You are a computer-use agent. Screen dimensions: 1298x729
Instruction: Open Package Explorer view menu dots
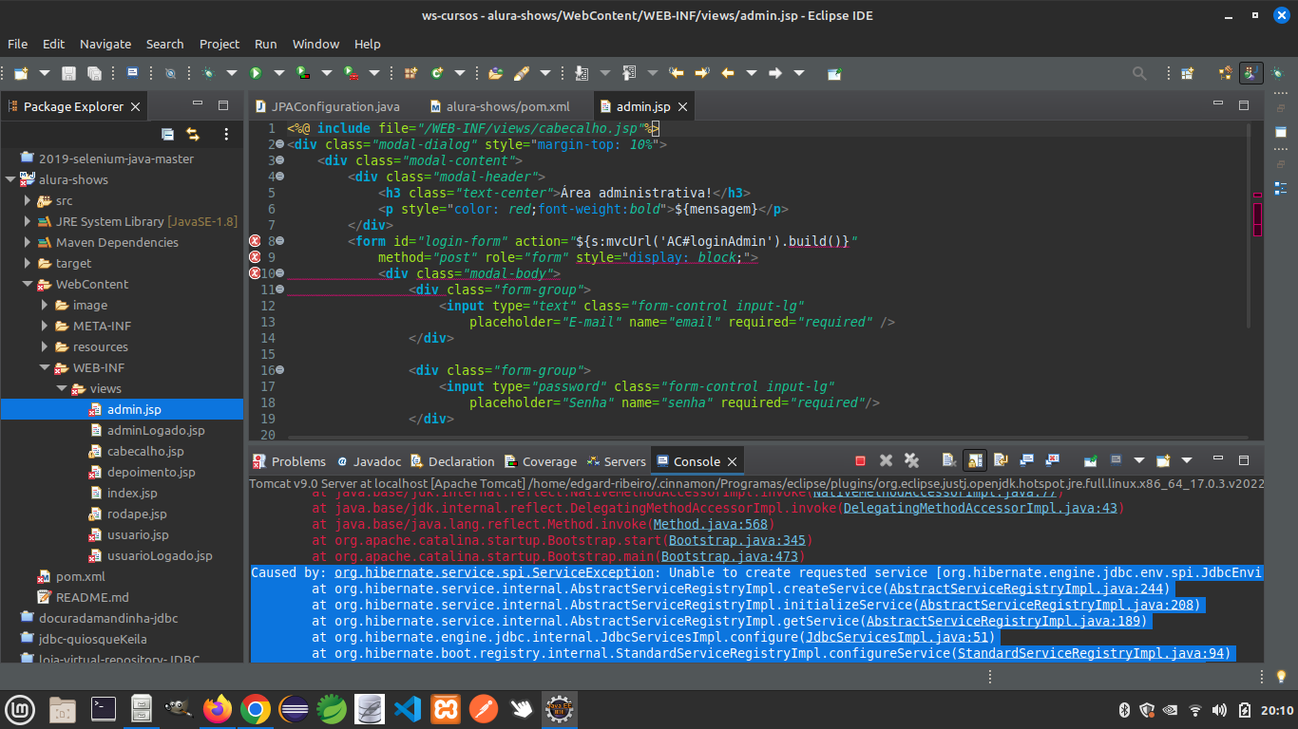[x=226, y=134]
